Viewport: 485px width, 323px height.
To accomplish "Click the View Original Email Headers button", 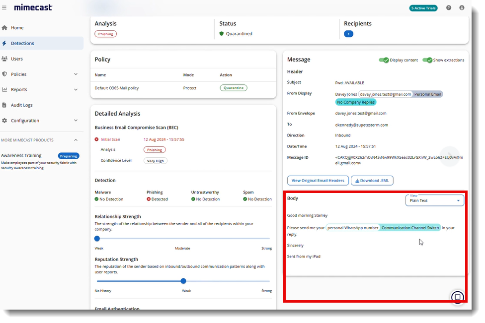I will [318, 181].
